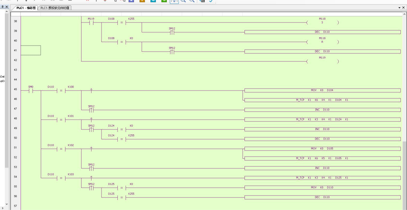Open the document tab list dropdown arrow
Screen dimensions: 407x210
pyautogui.click(x=399, y=8)
